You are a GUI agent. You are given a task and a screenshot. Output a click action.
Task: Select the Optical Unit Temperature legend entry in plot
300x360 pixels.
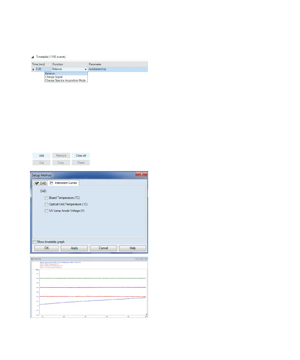click(51, 266)
